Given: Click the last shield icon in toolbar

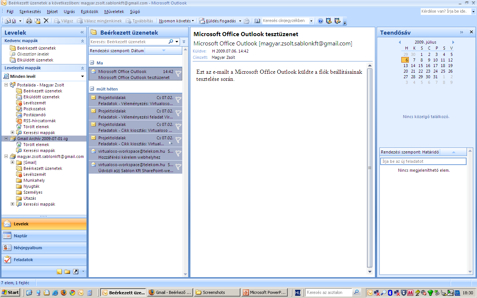Looking at the screenshot, I should (x=337, y=21).
